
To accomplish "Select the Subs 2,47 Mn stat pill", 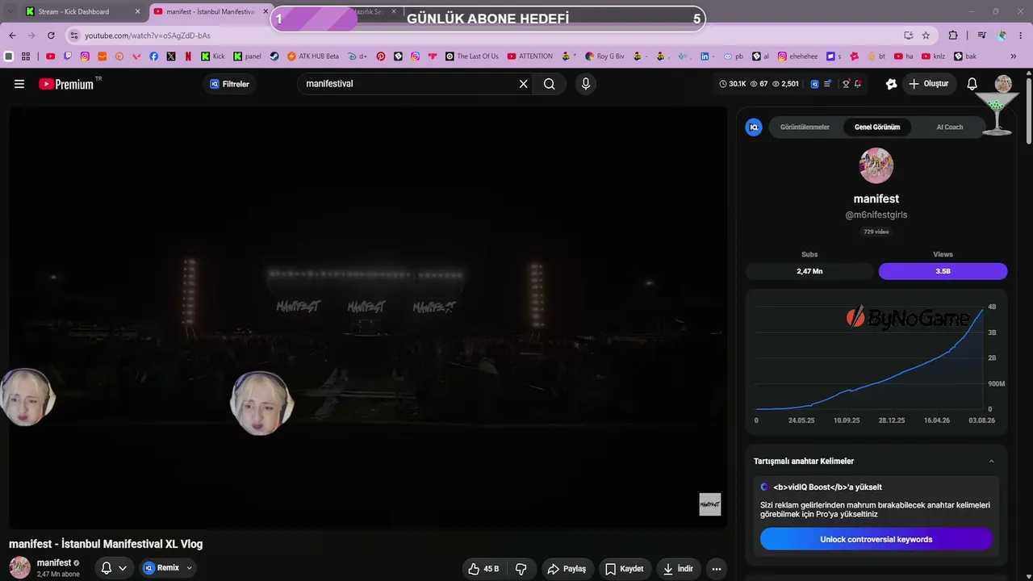I will pyautogui.click(x=809, y=271).
